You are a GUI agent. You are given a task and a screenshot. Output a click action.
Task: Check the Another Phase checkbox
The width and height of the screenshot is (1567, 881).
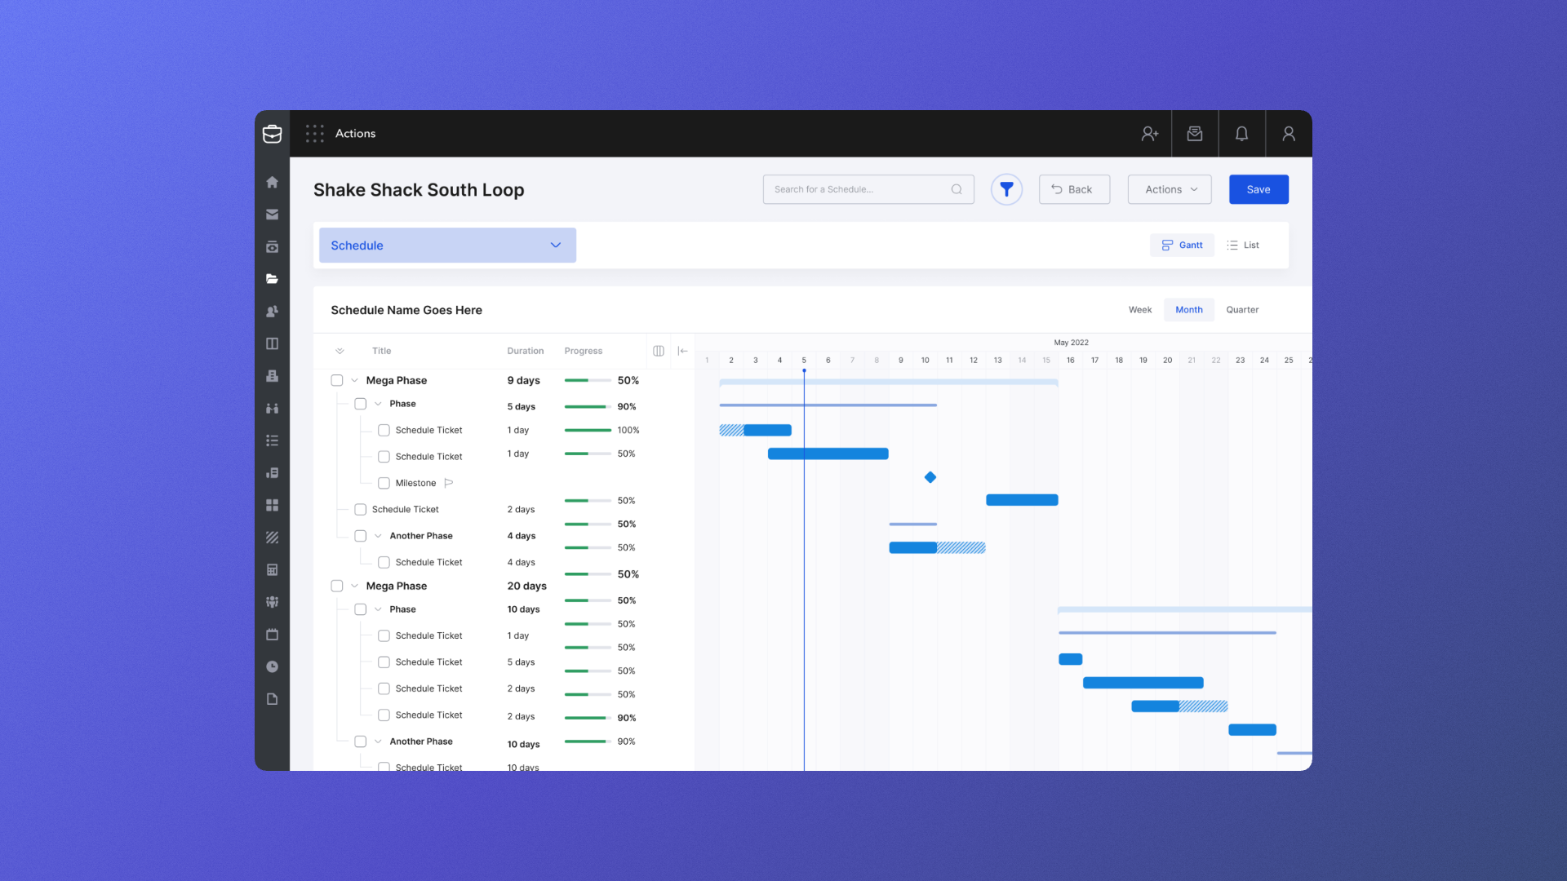pos(360,535)
